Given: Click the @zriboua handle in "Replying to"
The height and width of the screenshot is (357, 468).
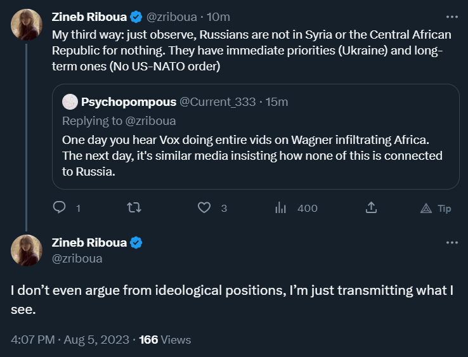Looking at the screenshot, I should (x=150, y=120).
